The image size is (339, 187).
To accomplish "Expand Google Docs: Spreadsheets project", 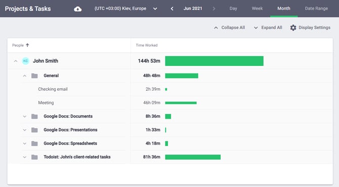I will point(25,143).
